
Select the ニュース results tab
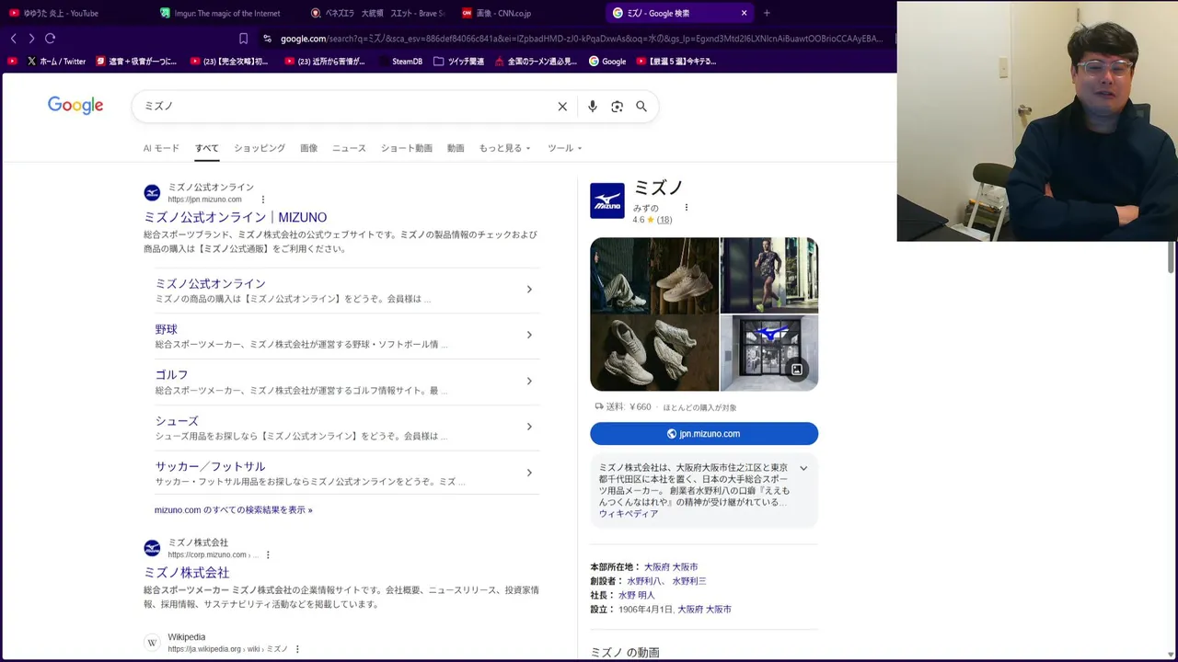[349, 148]
